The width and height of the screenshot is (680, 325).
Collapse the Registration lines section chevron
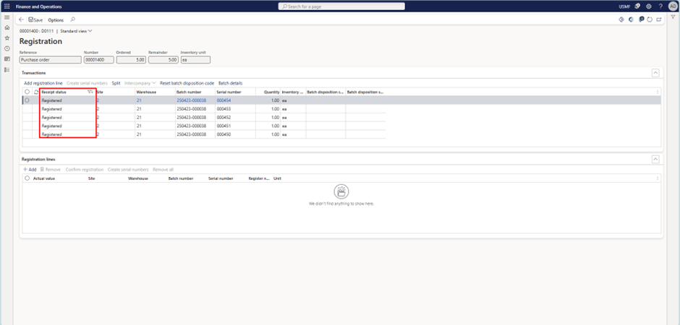[x=655, y=160]
